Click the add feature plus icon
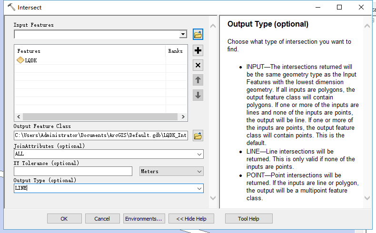376x233 pixels. point(198,50)
